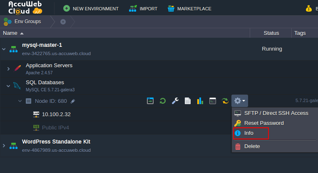Click the Redeploy containers icon

tap(225, 101)
